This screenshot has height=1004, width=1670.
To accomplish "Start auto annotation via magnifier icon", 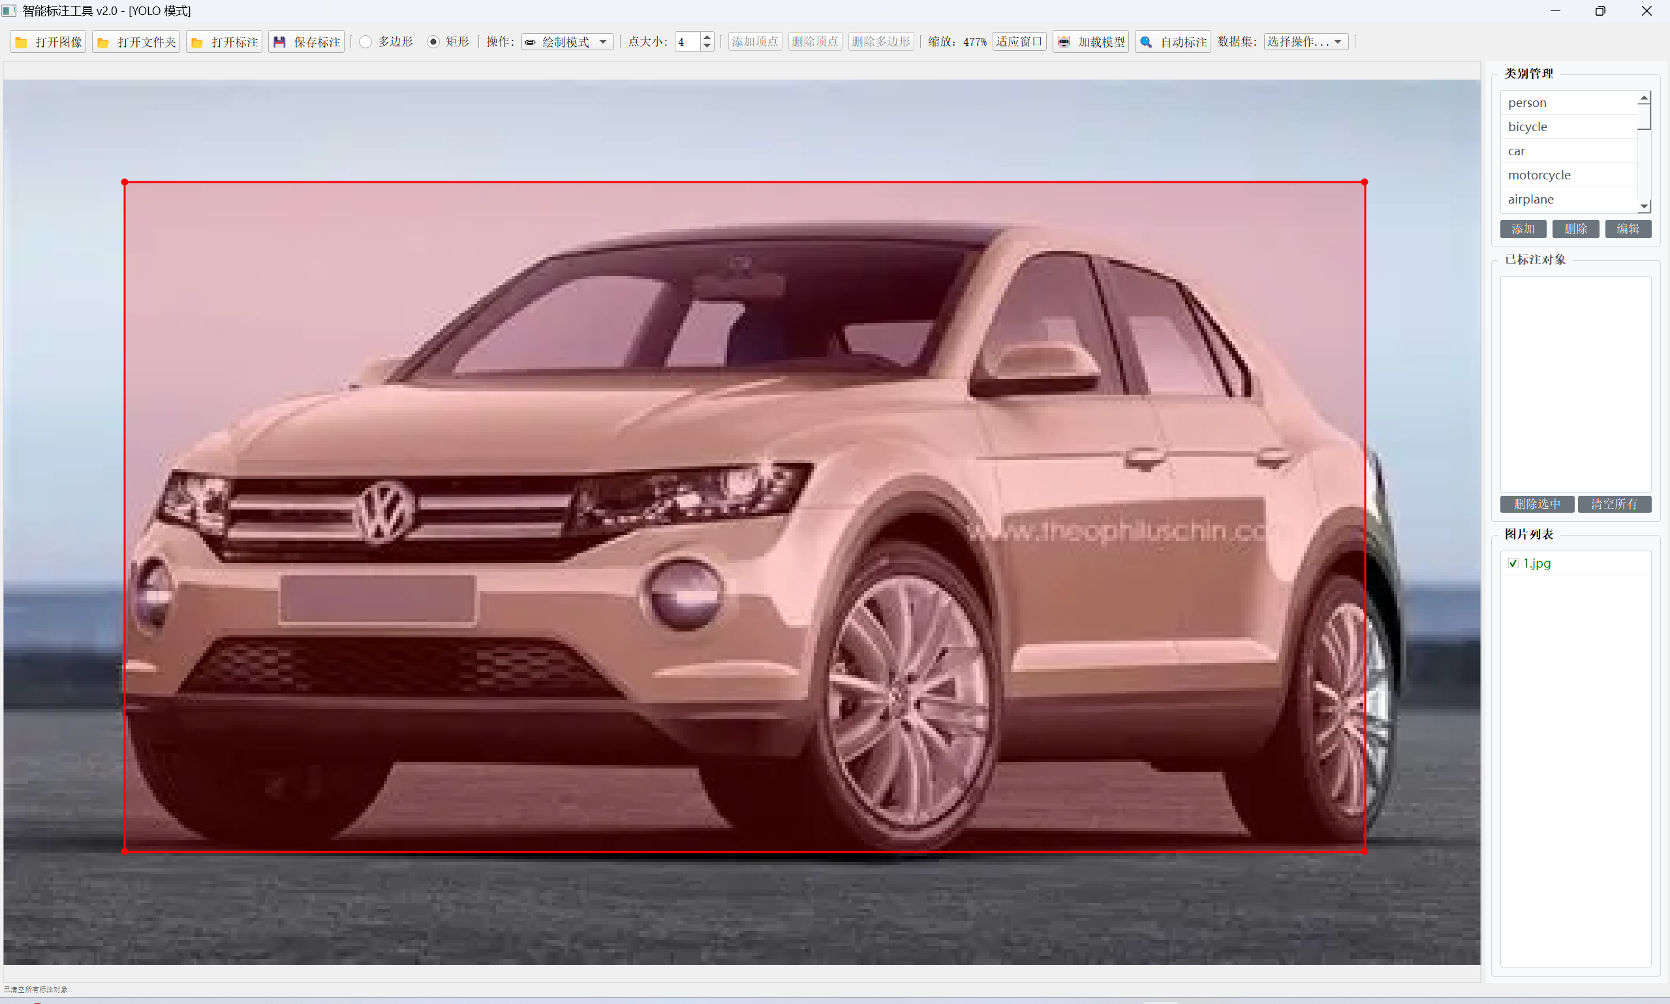I will [x=1146, y=42].
